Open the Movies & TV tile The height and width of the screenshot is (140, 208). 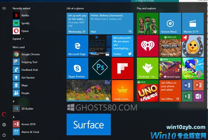point(193,24)
